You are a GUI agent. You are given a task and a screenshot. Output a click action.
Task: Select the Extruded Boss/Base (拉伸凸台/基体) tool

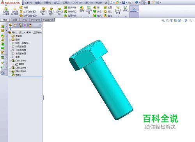pyautogui.click(x=6, y=11)
